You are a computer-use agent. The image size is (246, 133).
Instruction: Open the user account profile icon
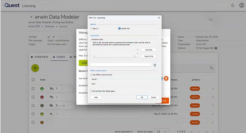[x=242, y=5]
